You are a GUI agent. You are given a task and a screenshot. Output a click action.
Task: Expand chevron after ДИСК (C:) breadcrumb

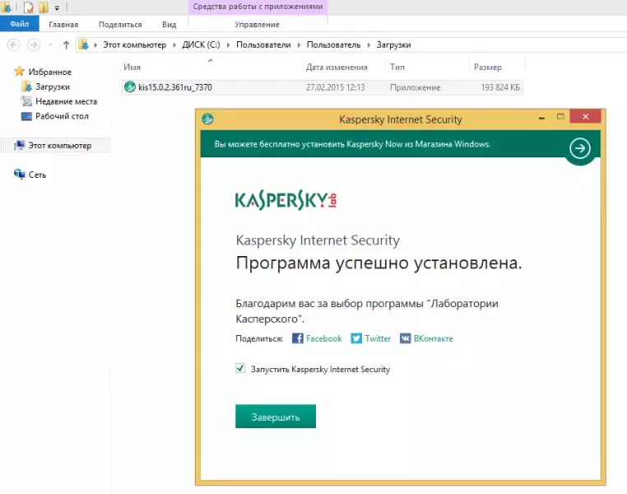pyautogui.click(x=228, y=44)
